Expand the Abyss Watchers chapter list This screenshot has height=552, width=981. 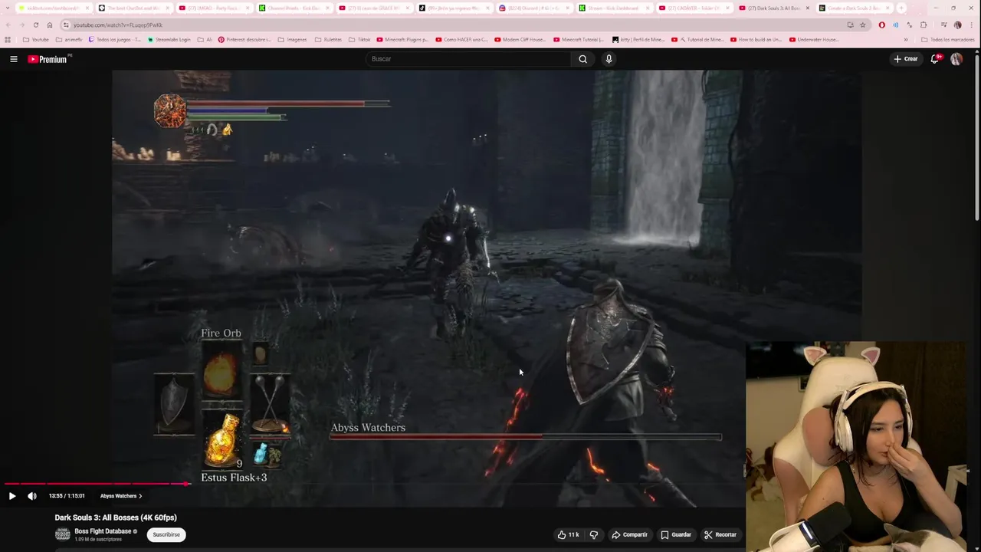[121, 496]
